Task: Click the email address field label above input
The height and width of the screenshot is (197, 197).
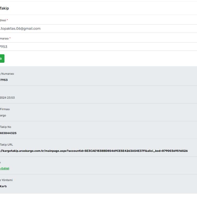Action: [3, 20]
